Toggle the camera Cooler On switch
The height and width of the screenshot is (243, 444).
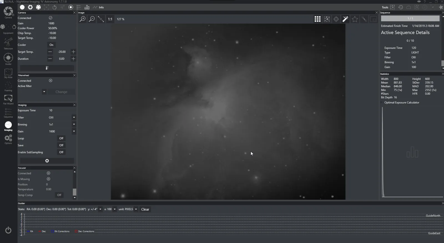51,45
